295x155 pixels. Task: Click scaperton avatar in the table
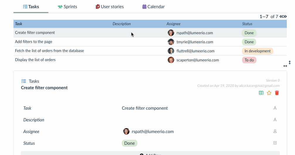click(x=171, y=60)
